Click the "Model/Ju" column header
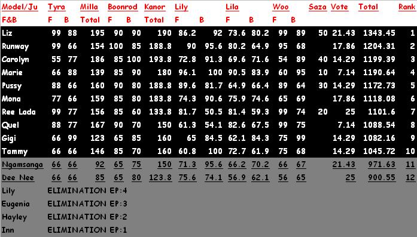417x237 pixels. click(20, 7)
